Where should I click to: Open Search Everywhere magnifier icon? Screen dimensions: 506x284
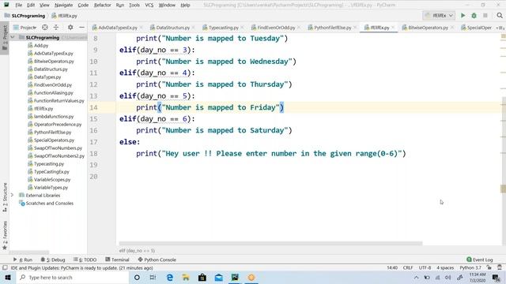tap(500, 16)
